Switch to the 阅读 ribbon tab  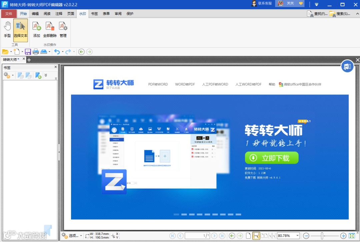tap(47, 14)
